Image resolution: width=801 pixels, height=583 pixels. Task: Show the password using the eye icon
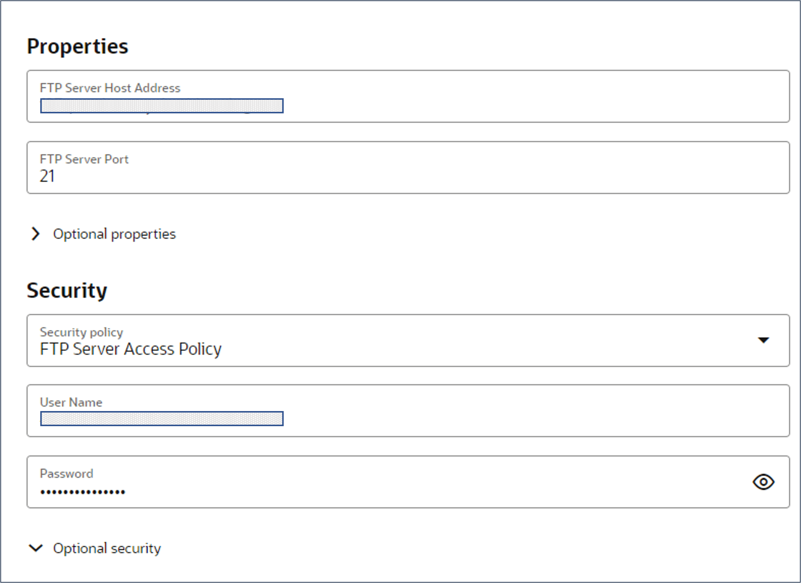[763, 482]
